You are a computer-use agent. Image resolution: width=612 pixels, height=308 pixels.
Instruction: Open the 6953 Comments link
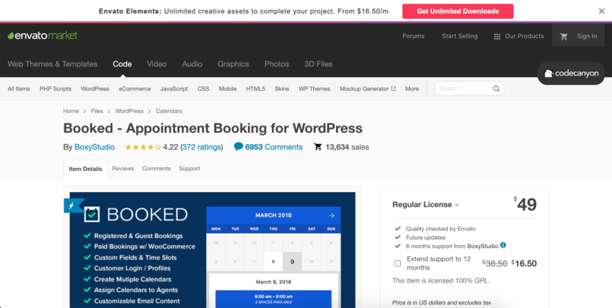[x=273, y=147]
